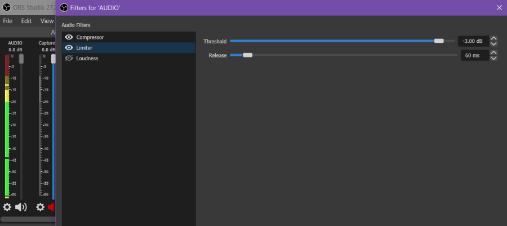Viewport: 507px width, 226px height.
Task: Open Capture source settings gear
Action: tap(41, 207)
